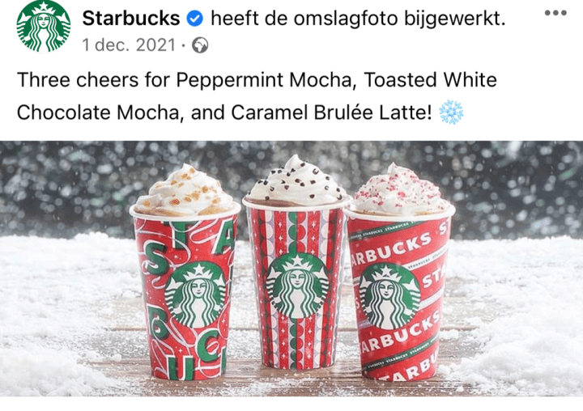Screen dimensions: 583x411
Task: Click the globe public audience icon
Action: click(x=200, y=45)
